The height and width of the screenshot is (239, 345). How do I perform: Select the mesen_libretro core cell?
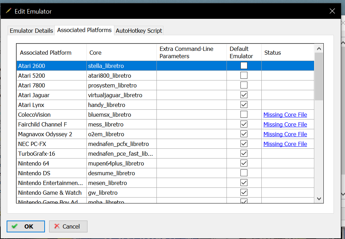(122, 183)
